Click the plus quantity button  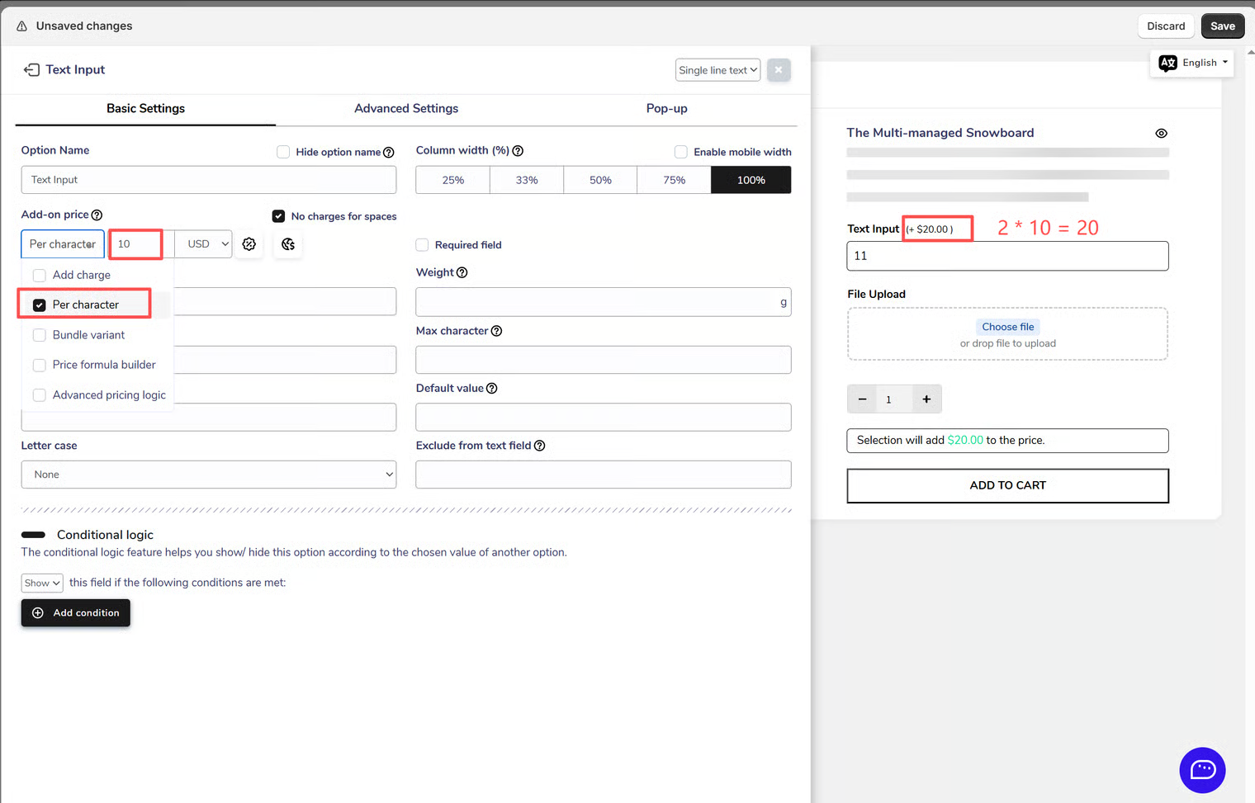coord(926,399)
